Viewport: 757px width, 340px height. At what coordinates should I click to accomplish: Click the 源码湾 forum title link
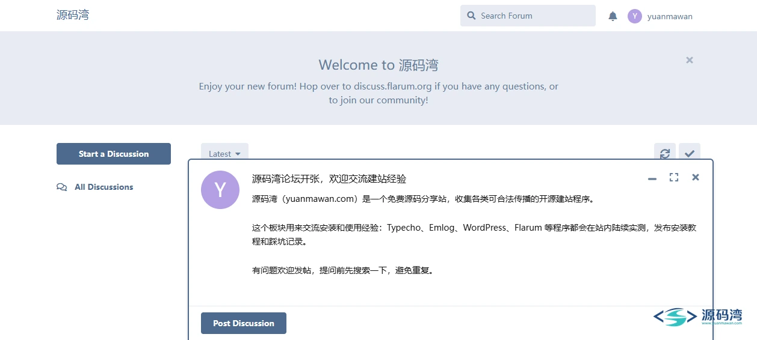click(73, 16)
